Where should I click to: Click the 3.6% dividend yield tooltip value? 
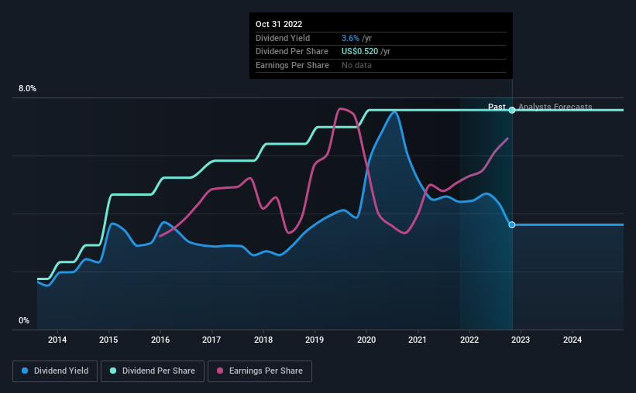tap(350, 38)
